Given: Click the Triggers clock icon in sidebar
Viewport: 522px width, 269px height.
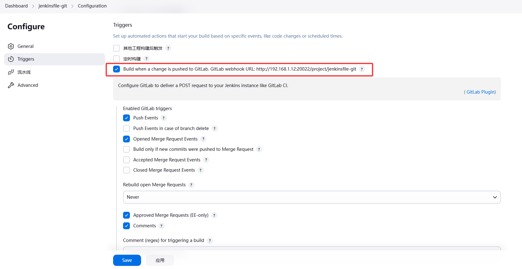Looking at the screenshot, I should [11, 59].
